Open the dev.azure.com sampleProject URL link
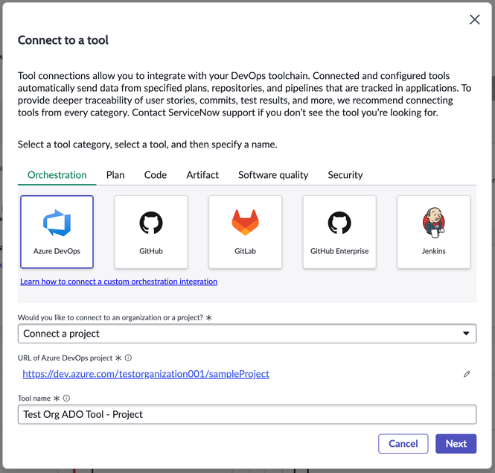 click(146, 374)
